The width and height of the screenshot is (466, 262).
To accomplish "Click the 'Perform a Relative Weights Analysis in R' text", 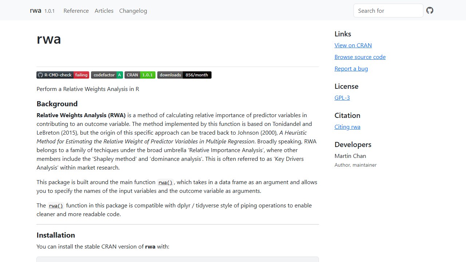I will 88,89.
